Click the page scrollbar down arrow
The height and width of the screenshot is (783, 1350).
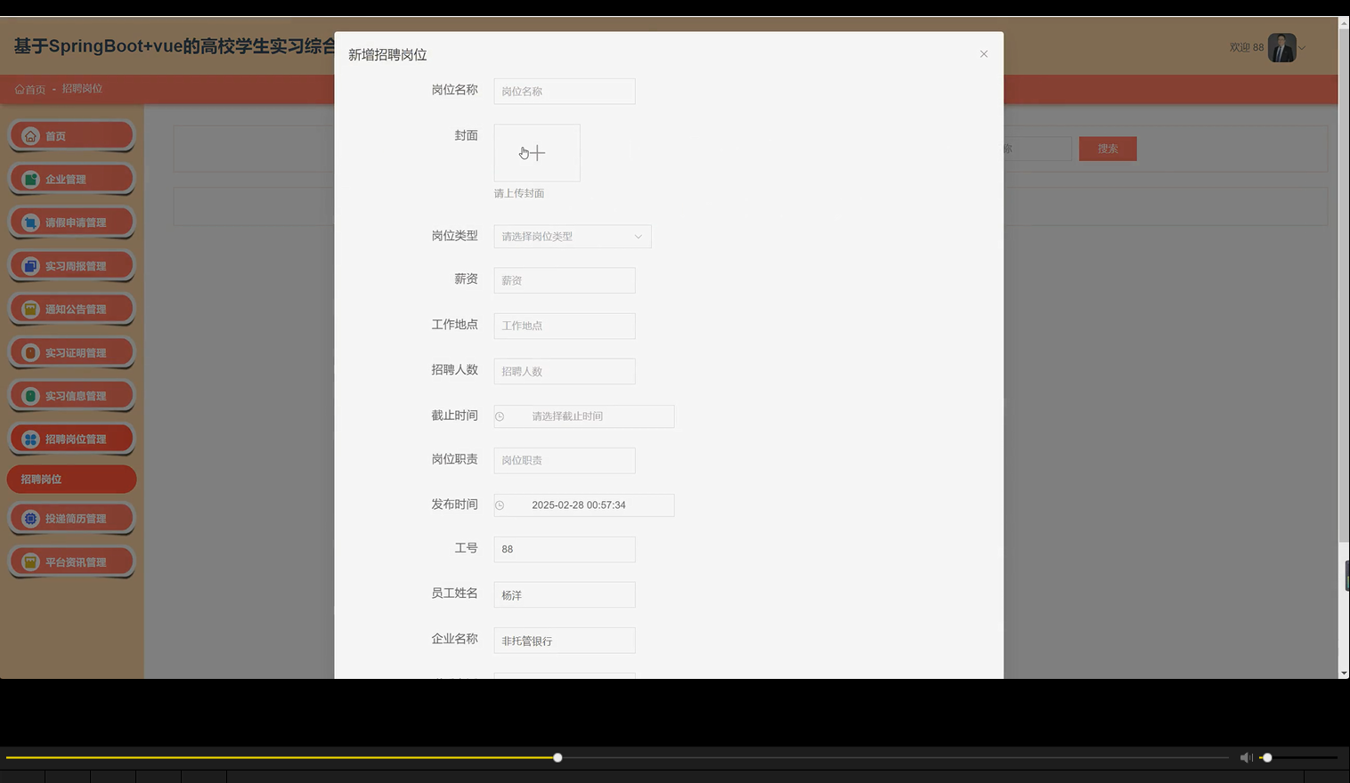pyautogui.click(x=1344, y=674)
